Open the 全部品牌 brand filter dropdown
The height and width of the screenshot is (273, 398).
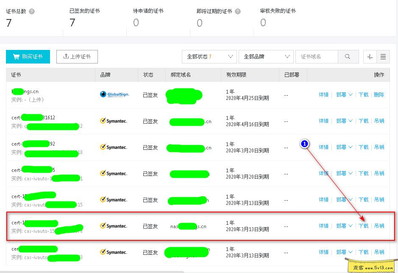pyautogui.click(x=266, y=56)
